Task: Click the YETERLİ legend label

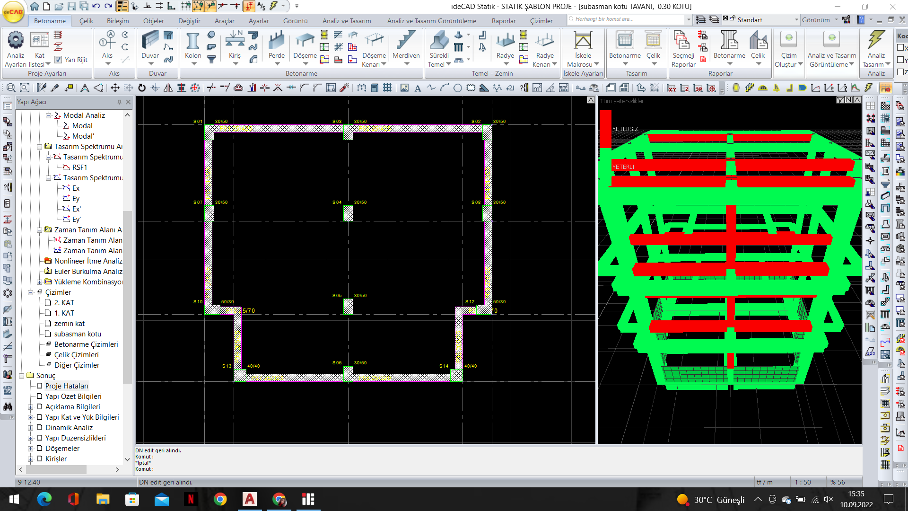Action: [623, 167]
